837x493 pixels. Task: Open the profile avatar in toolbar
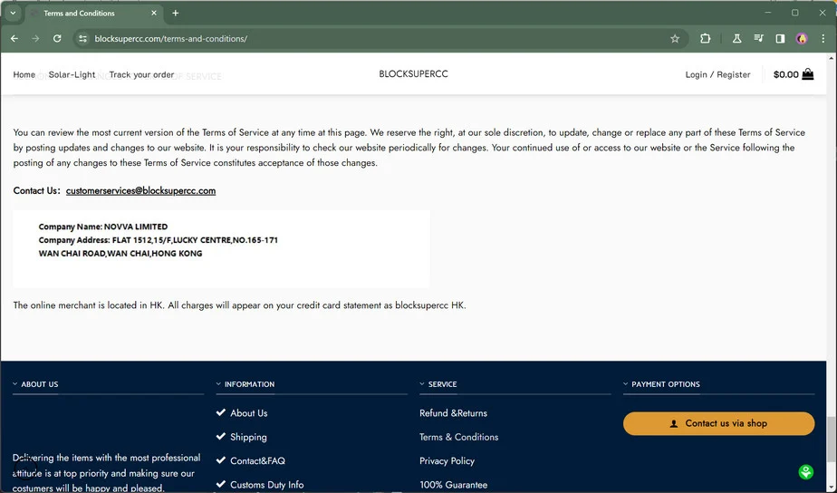pos(802,39)
